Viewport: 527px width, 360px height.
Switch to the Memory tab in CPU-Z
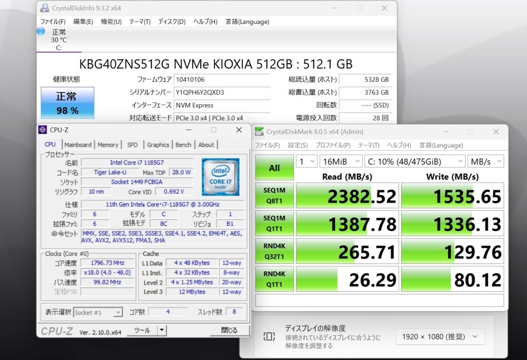click(x=108, y=145)
